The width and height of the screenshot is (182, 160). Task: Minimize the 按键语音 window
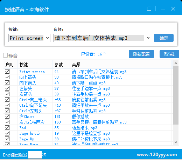point(163,9)
